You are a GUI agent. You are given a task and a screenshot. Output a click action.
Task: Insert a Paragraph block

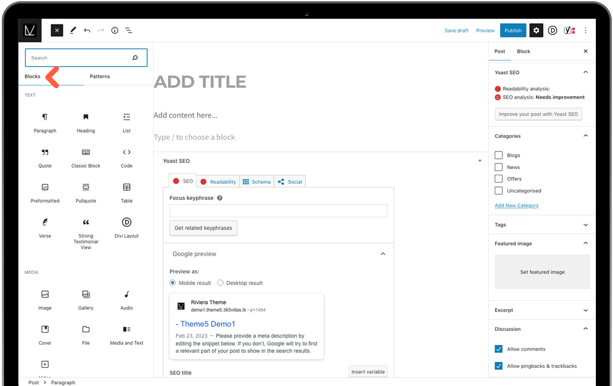click(x=45, y=123)
